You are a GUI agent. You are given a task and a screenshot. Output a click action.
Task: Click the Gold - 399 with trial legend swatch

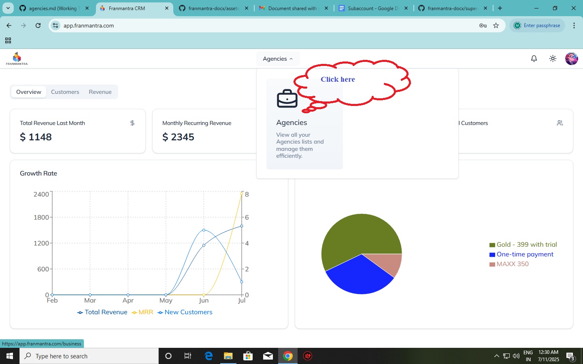(492, 245)
